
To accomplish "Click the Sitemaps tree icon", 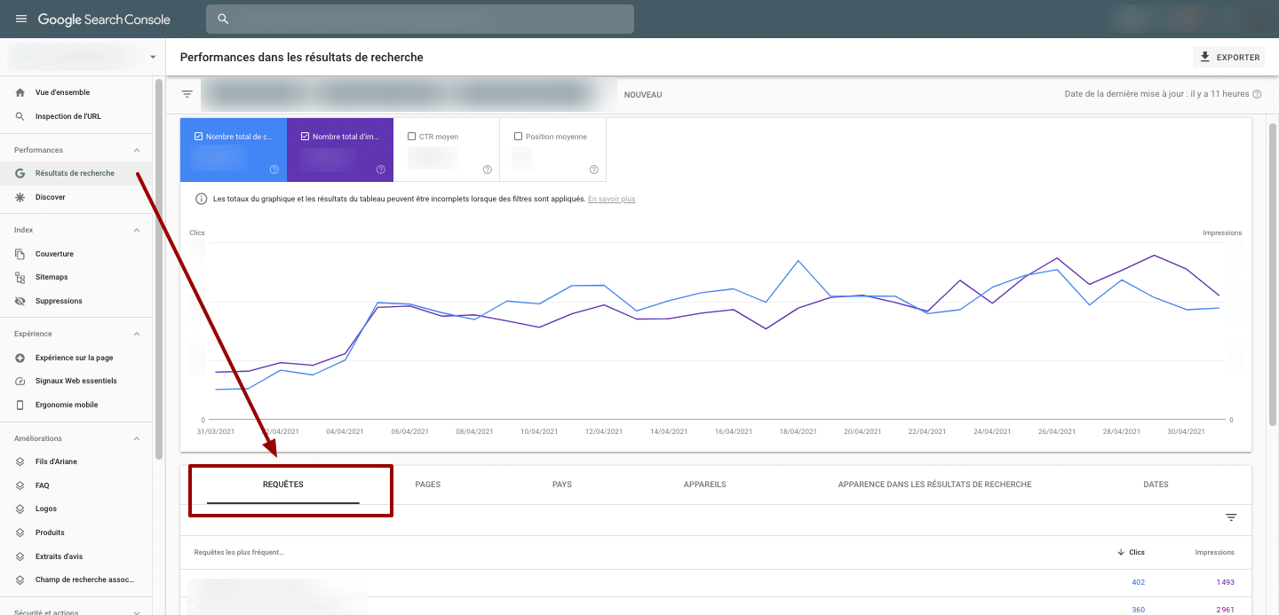I will tap(20, 277).
